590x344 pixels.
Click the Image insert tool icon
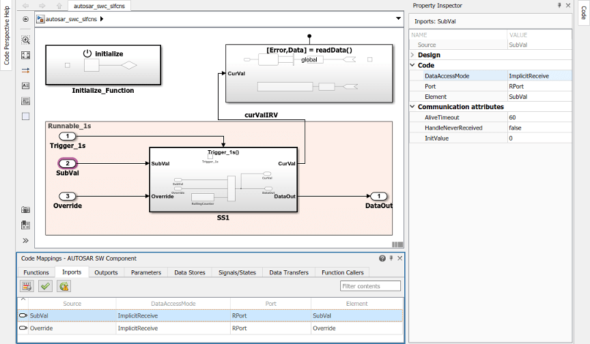[x=26, y=101]
